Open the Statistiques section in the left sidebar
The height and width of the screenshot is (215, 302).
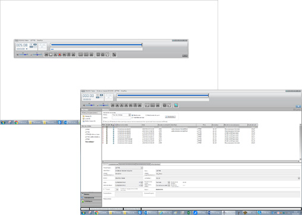coord(91,201)
